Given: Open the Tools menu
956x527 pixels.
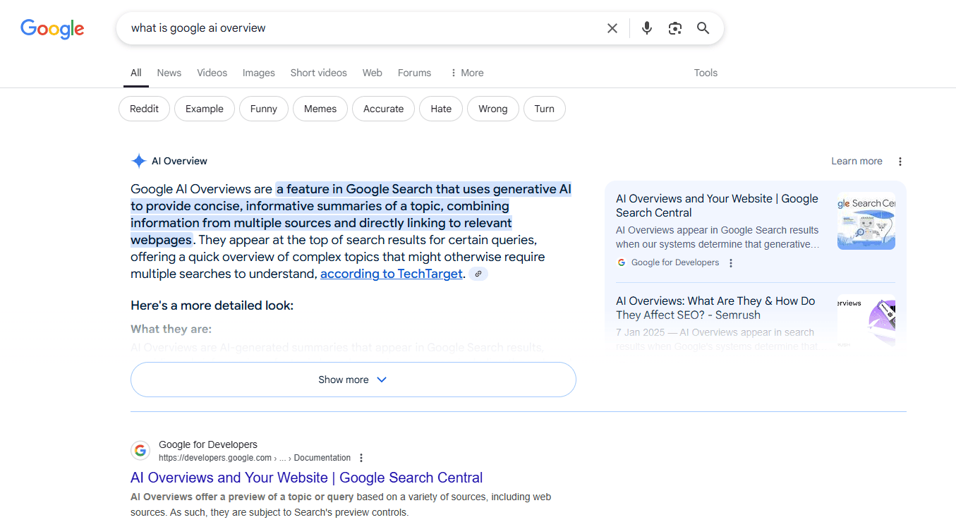Looking at the screenshot, I should coord(706,73).
